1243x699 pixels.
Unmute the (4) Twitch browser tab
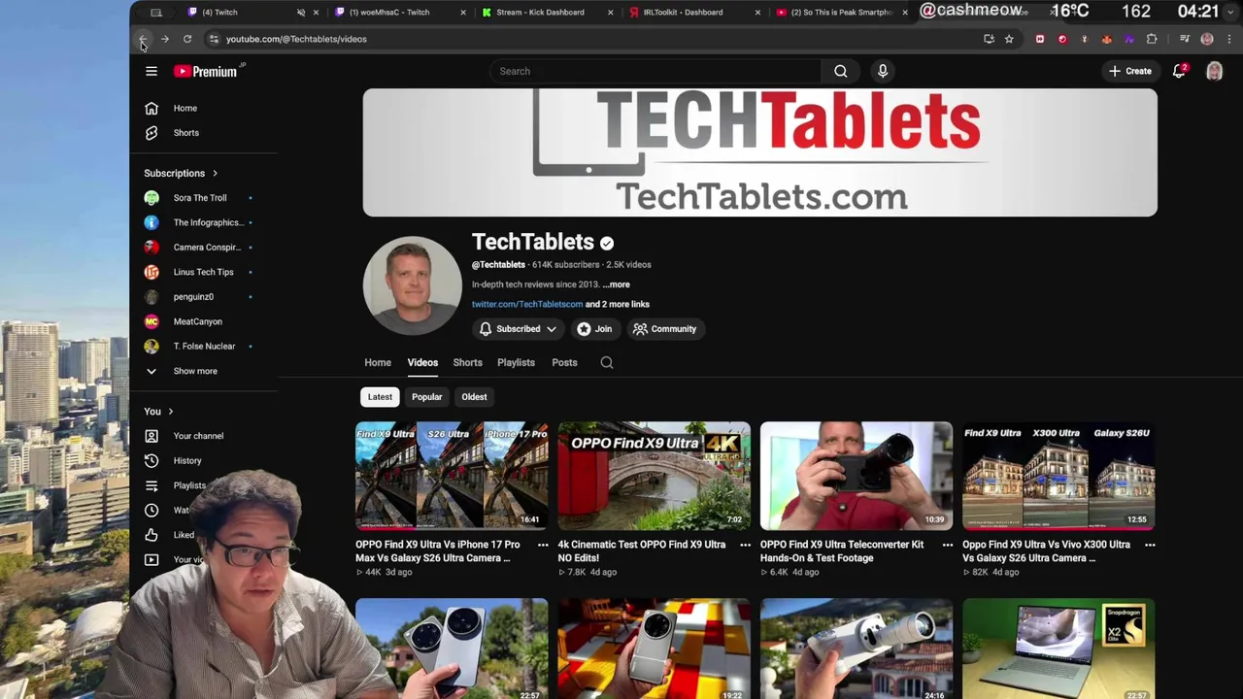(300, 13)
